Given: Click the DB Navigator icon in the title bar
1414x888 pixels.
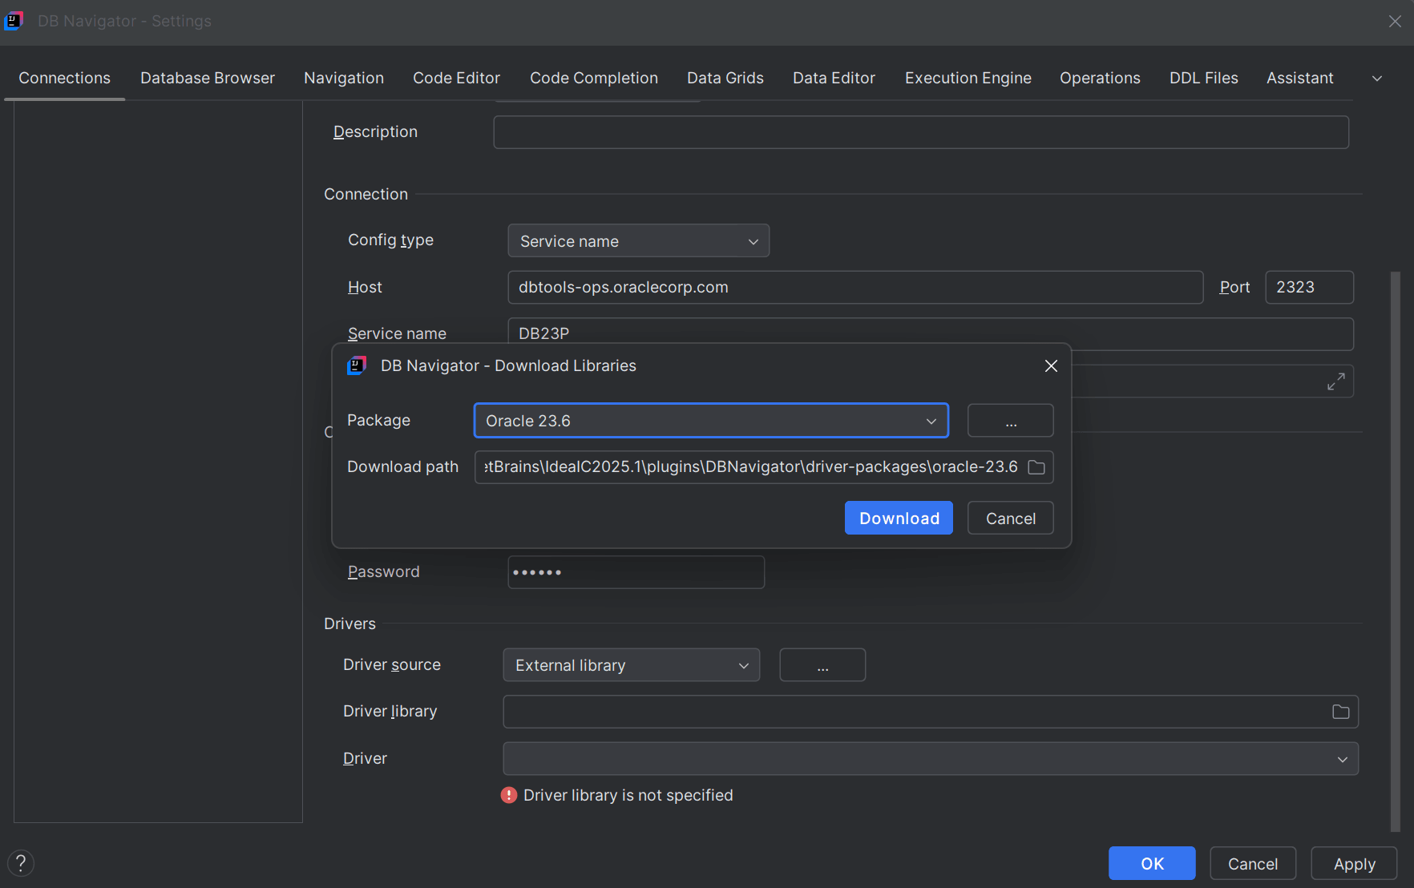Looking at the screenshot, I should [x=14, y=21].
